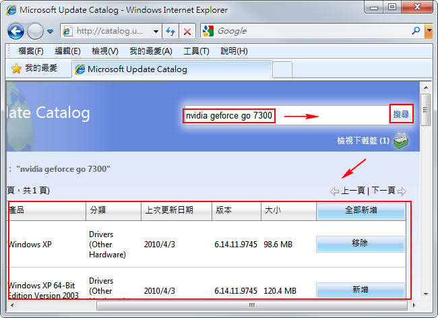Screen dimensions: 438x318
Task: Open the 我的最愛(A) menu
Action: click(151, 51)
